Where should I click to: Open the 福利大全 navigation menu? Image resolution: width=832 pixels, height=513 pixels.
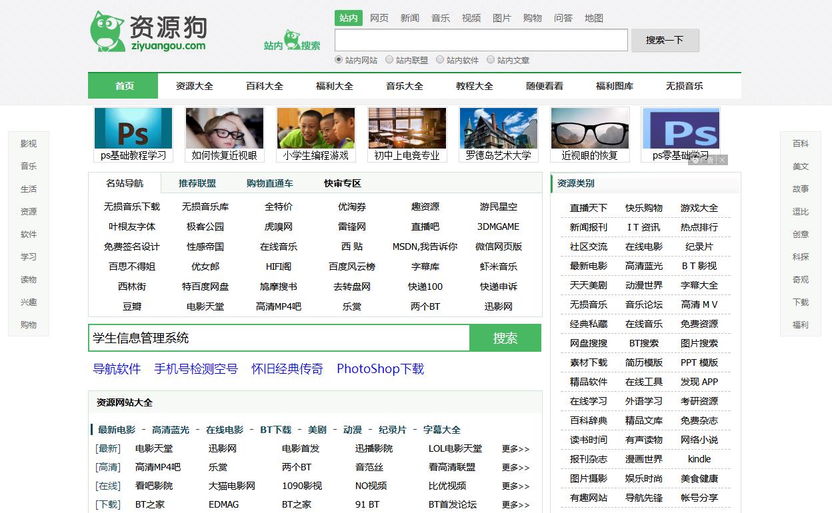click(x=334, y=85)
